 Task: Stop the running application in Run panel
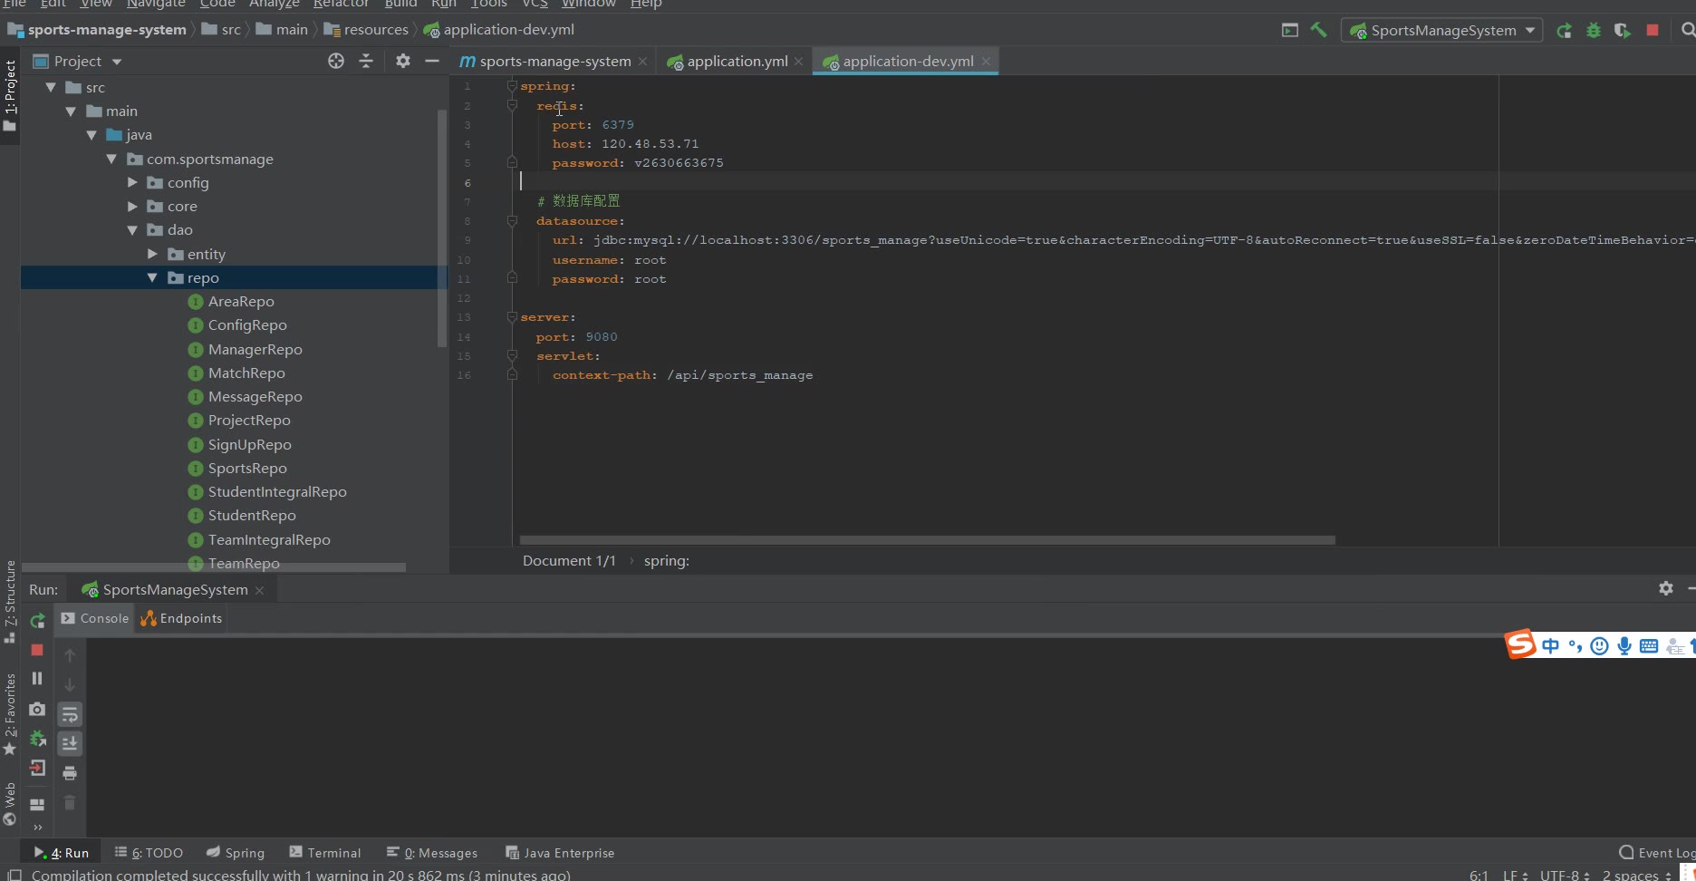pos(37,650)
